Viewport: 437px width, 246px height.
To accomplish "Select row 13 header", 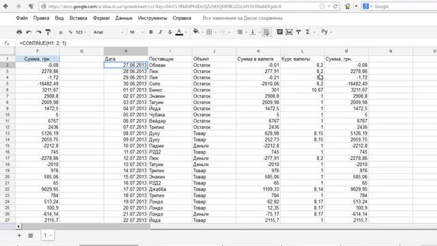I will tap(8, 133).
